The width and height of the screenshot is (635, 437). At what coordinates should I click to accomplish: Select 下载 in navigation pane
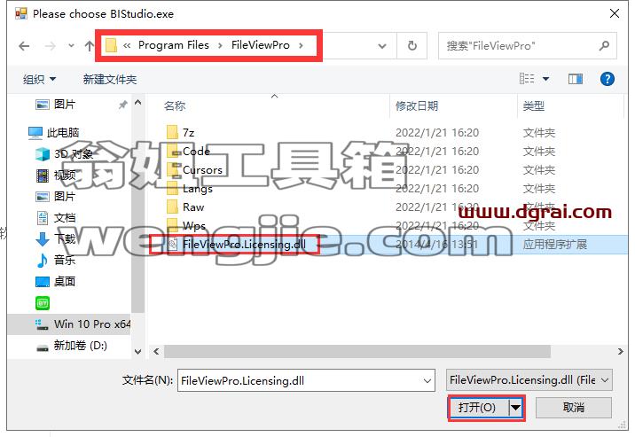coord(56,238)
